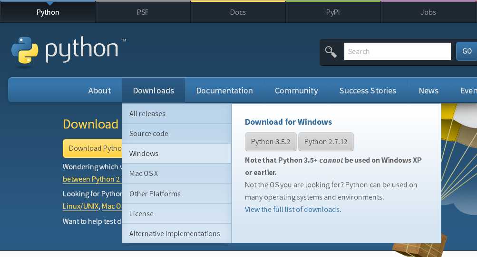The width and height of the screenshot is (477, 257).
Task: Open the partially hidden 'Mac O' link
Action: click(111, 206)
